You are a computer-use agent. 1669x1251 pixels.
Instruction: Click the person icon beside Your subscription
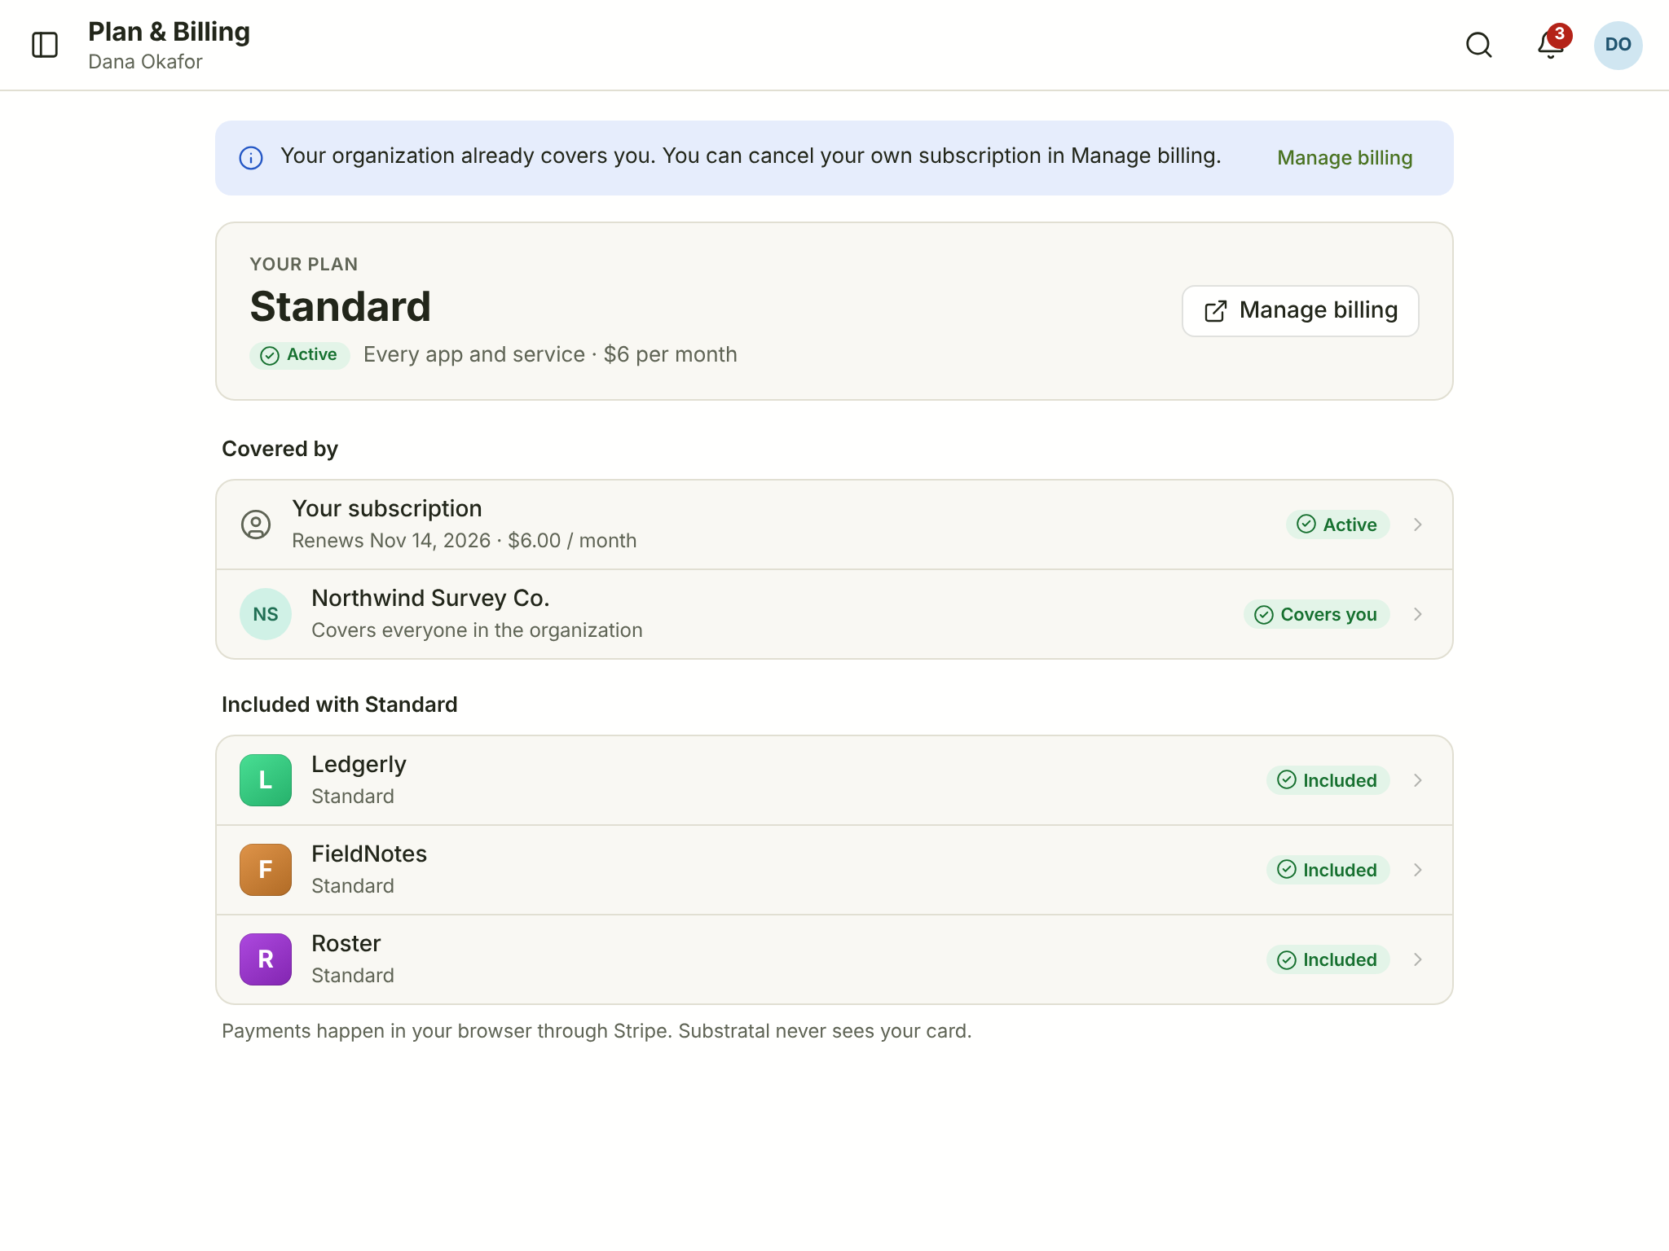point(256,525)
